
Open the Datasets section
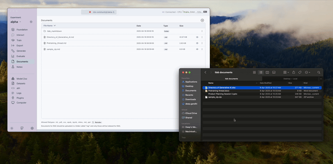pos(18,84)
